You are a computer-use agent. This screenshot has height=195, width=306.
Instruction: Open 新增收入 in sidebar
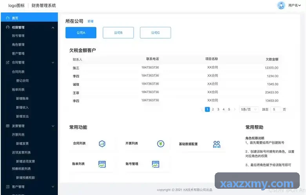coord(22,107)
